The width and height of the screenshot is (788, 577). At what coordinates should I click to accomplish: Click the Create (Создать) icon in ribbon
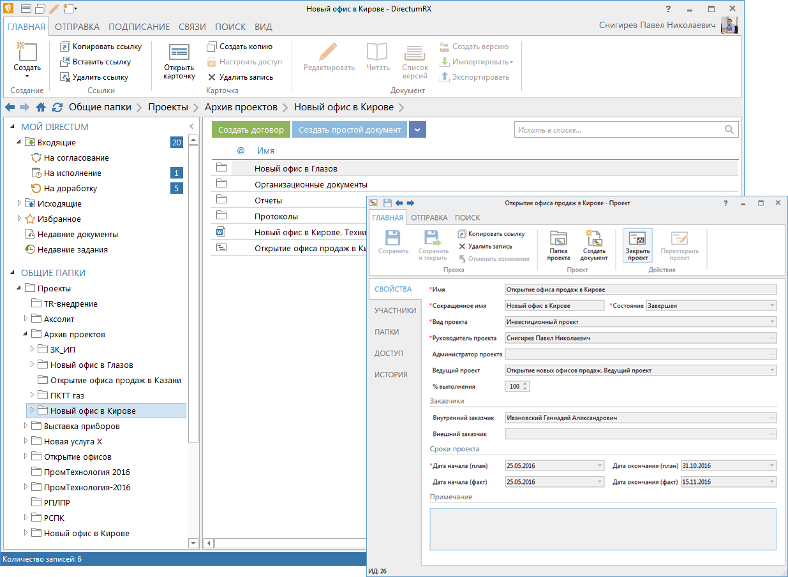[27, 54]
